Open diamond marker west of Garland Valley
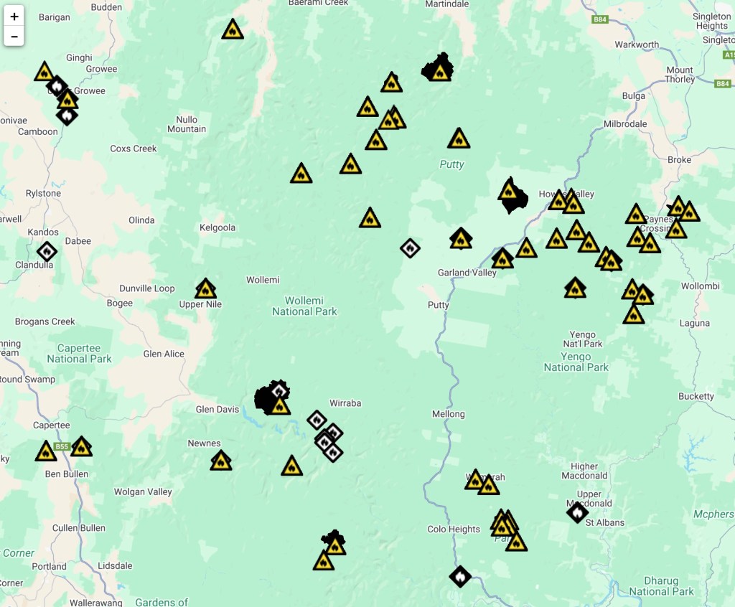 click(x=410, y=248)
